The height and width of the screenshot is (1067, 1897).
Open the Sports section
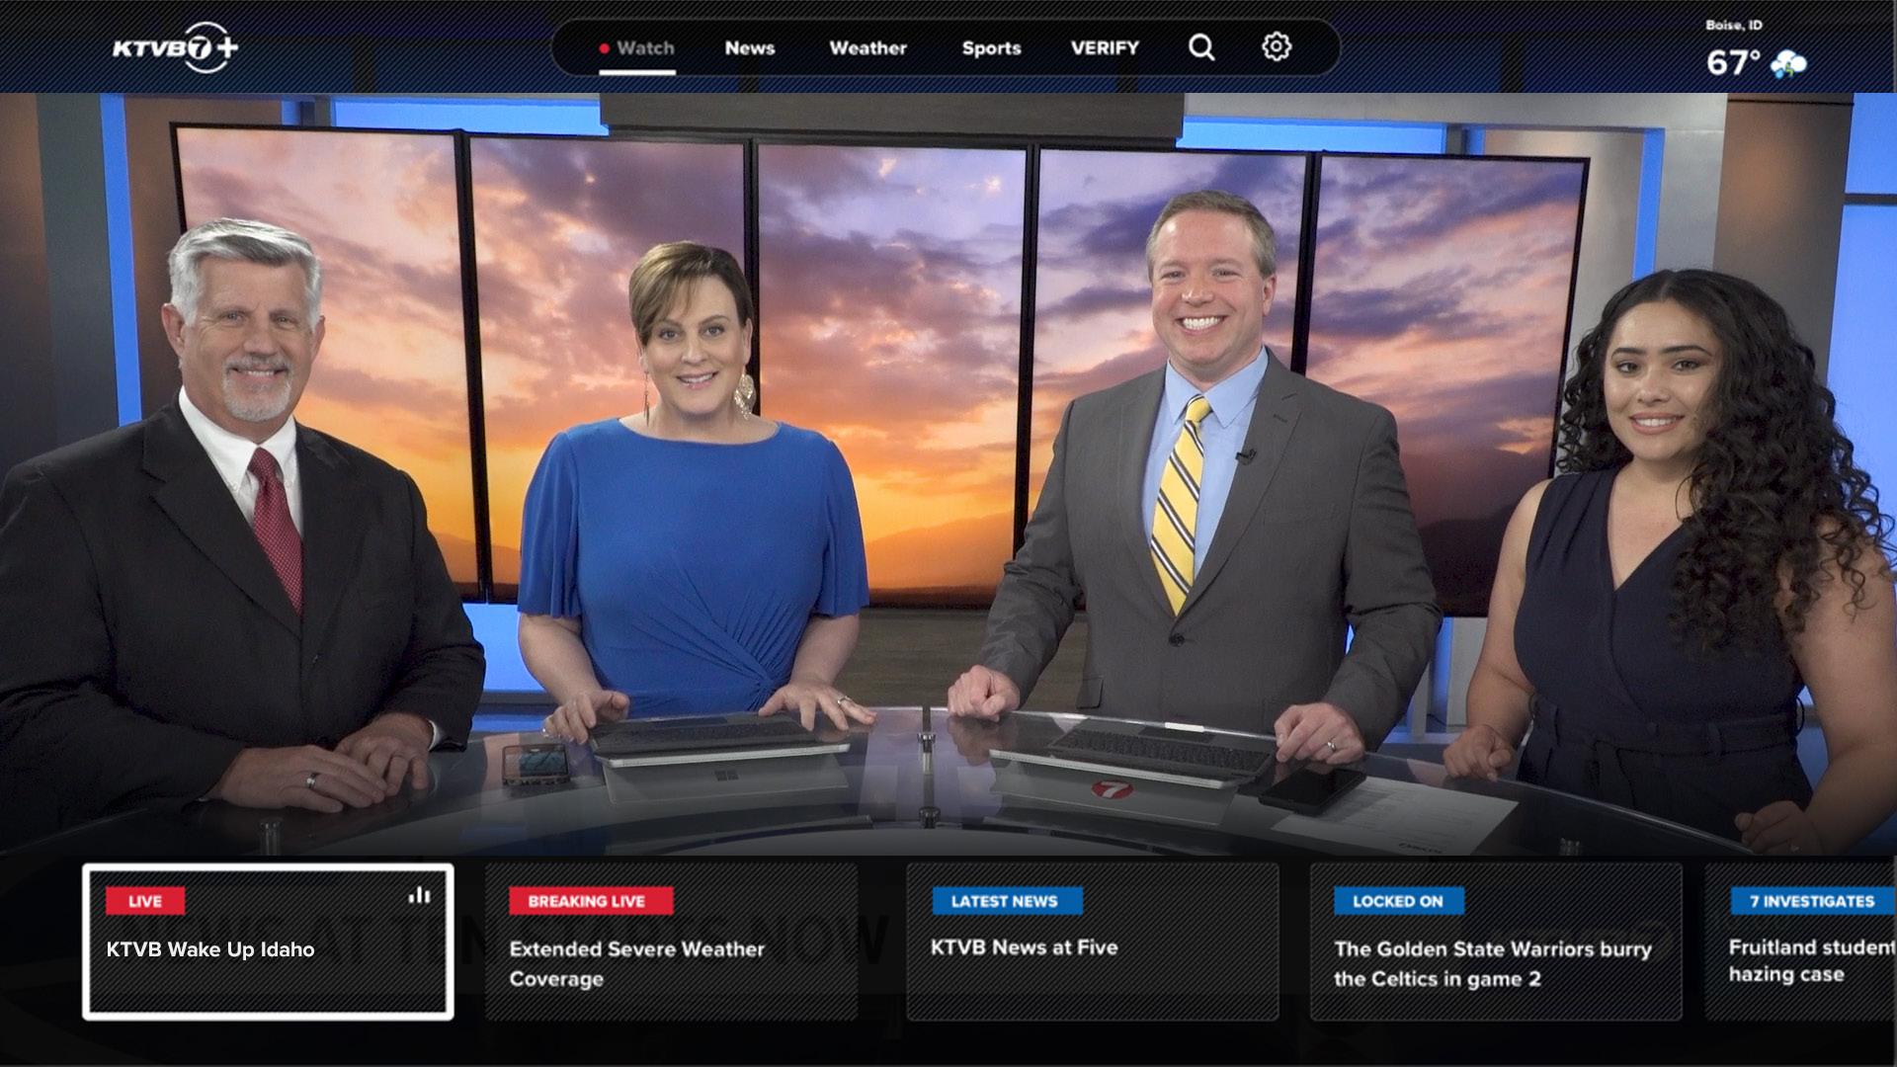coord(991,47)
